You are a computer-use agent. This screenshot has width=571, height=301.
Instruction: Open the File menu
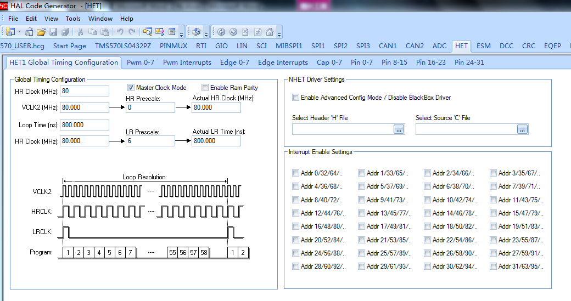[13, 19]
